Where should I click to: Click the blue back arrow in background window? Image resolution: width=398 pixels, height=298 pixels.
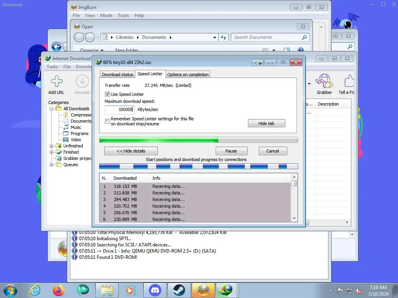pyautogui.click(x=56, y=47)
